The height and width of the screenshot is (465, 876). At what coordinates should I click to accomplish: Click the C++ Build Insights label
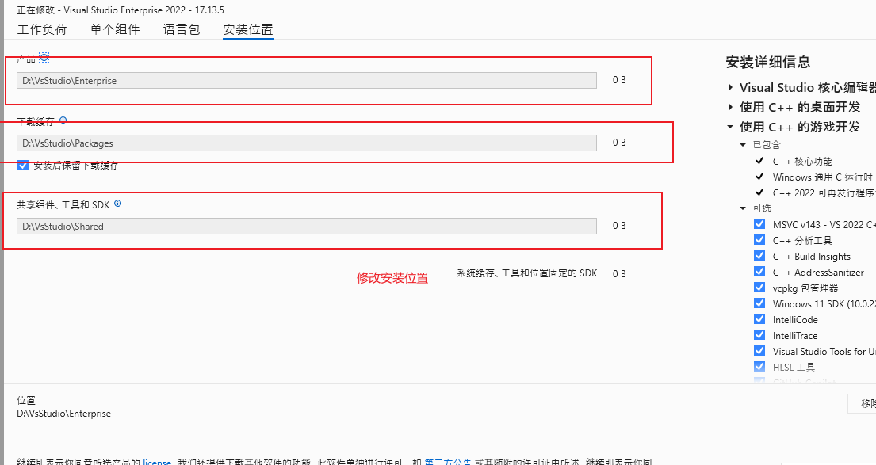pos(811,256)
